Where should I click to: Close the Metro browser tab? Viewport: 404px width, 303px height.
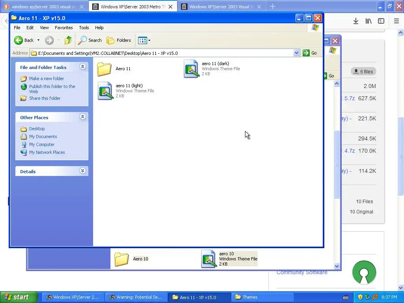pos(170,7)
